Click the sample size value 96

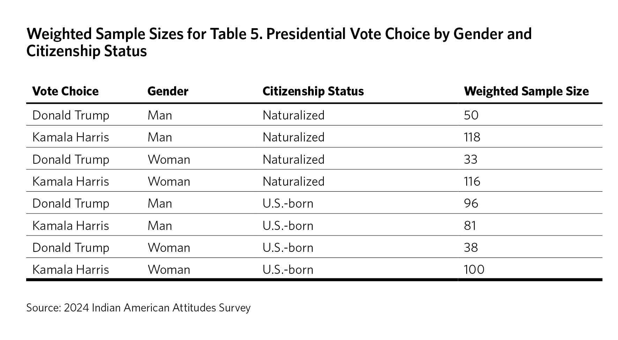471,203
